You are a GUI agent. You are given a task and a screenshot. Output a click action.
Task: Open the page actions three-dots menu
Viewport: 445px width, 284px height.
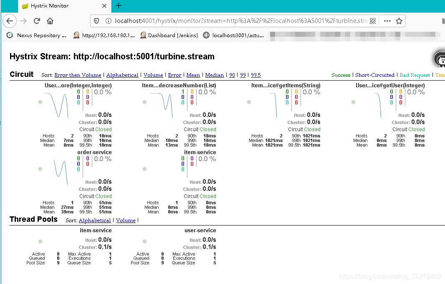pyautogui.click(x=387, y=21)
